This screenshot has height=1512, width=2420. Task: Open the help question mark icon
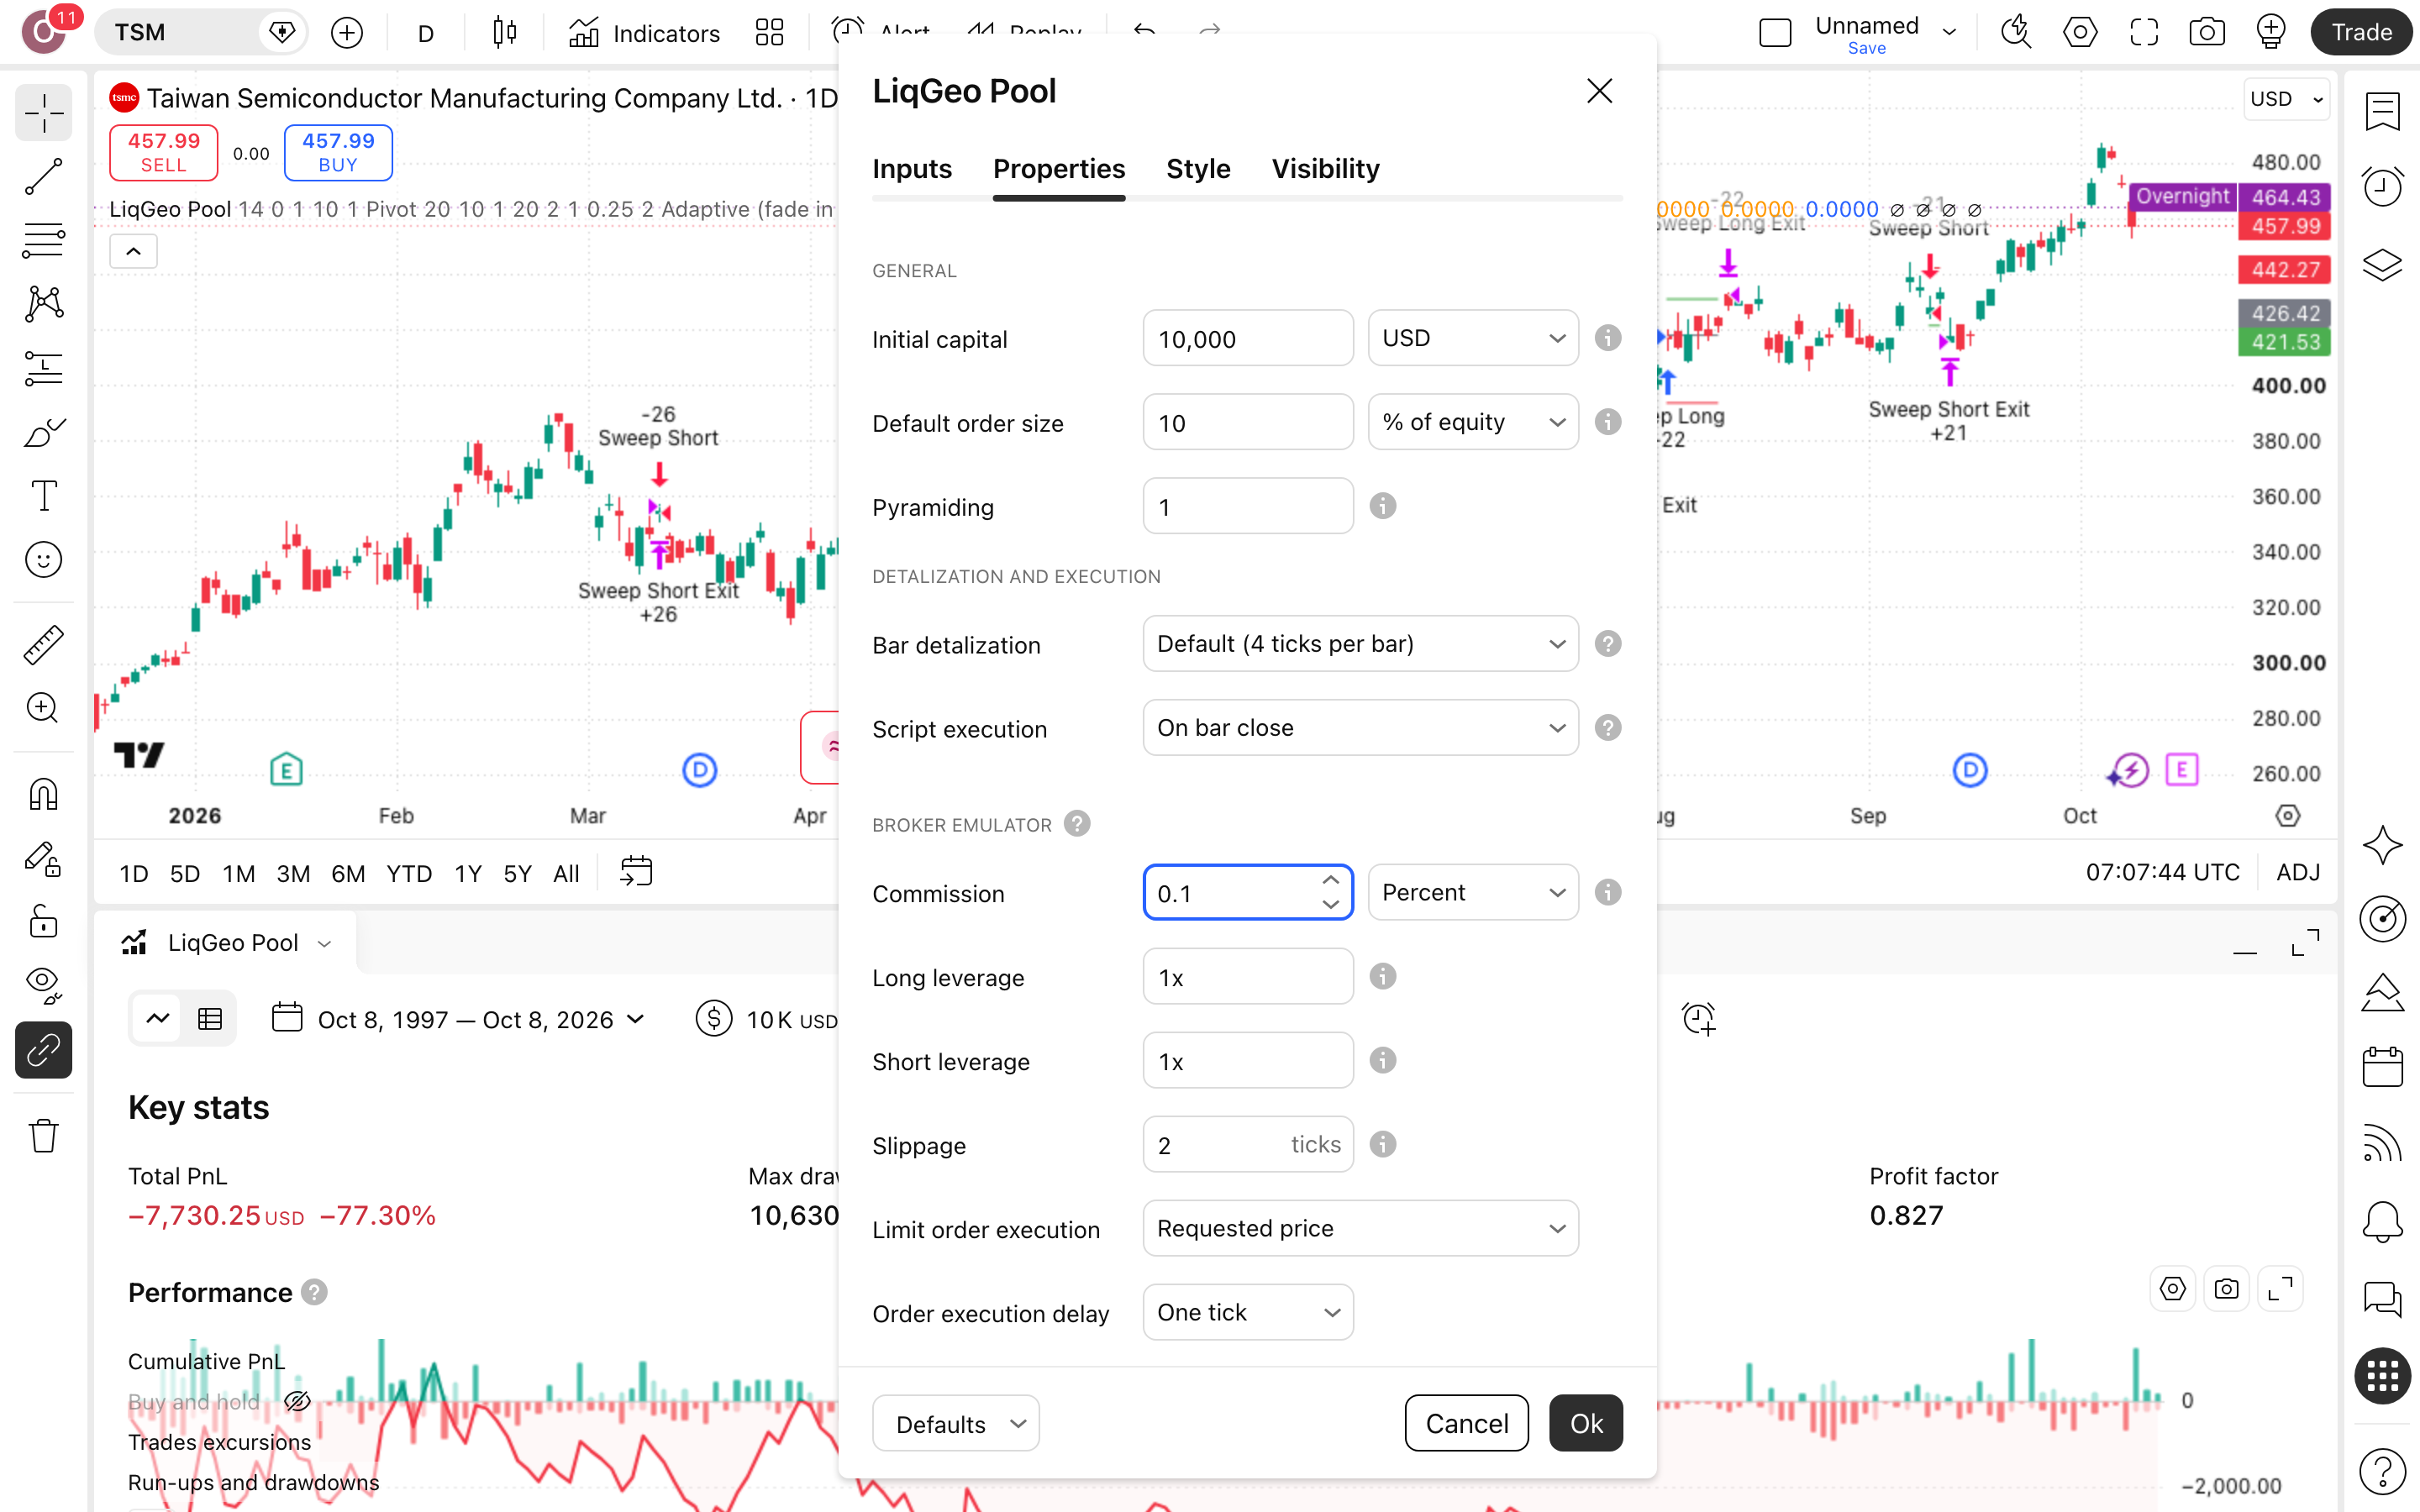2383,1470
